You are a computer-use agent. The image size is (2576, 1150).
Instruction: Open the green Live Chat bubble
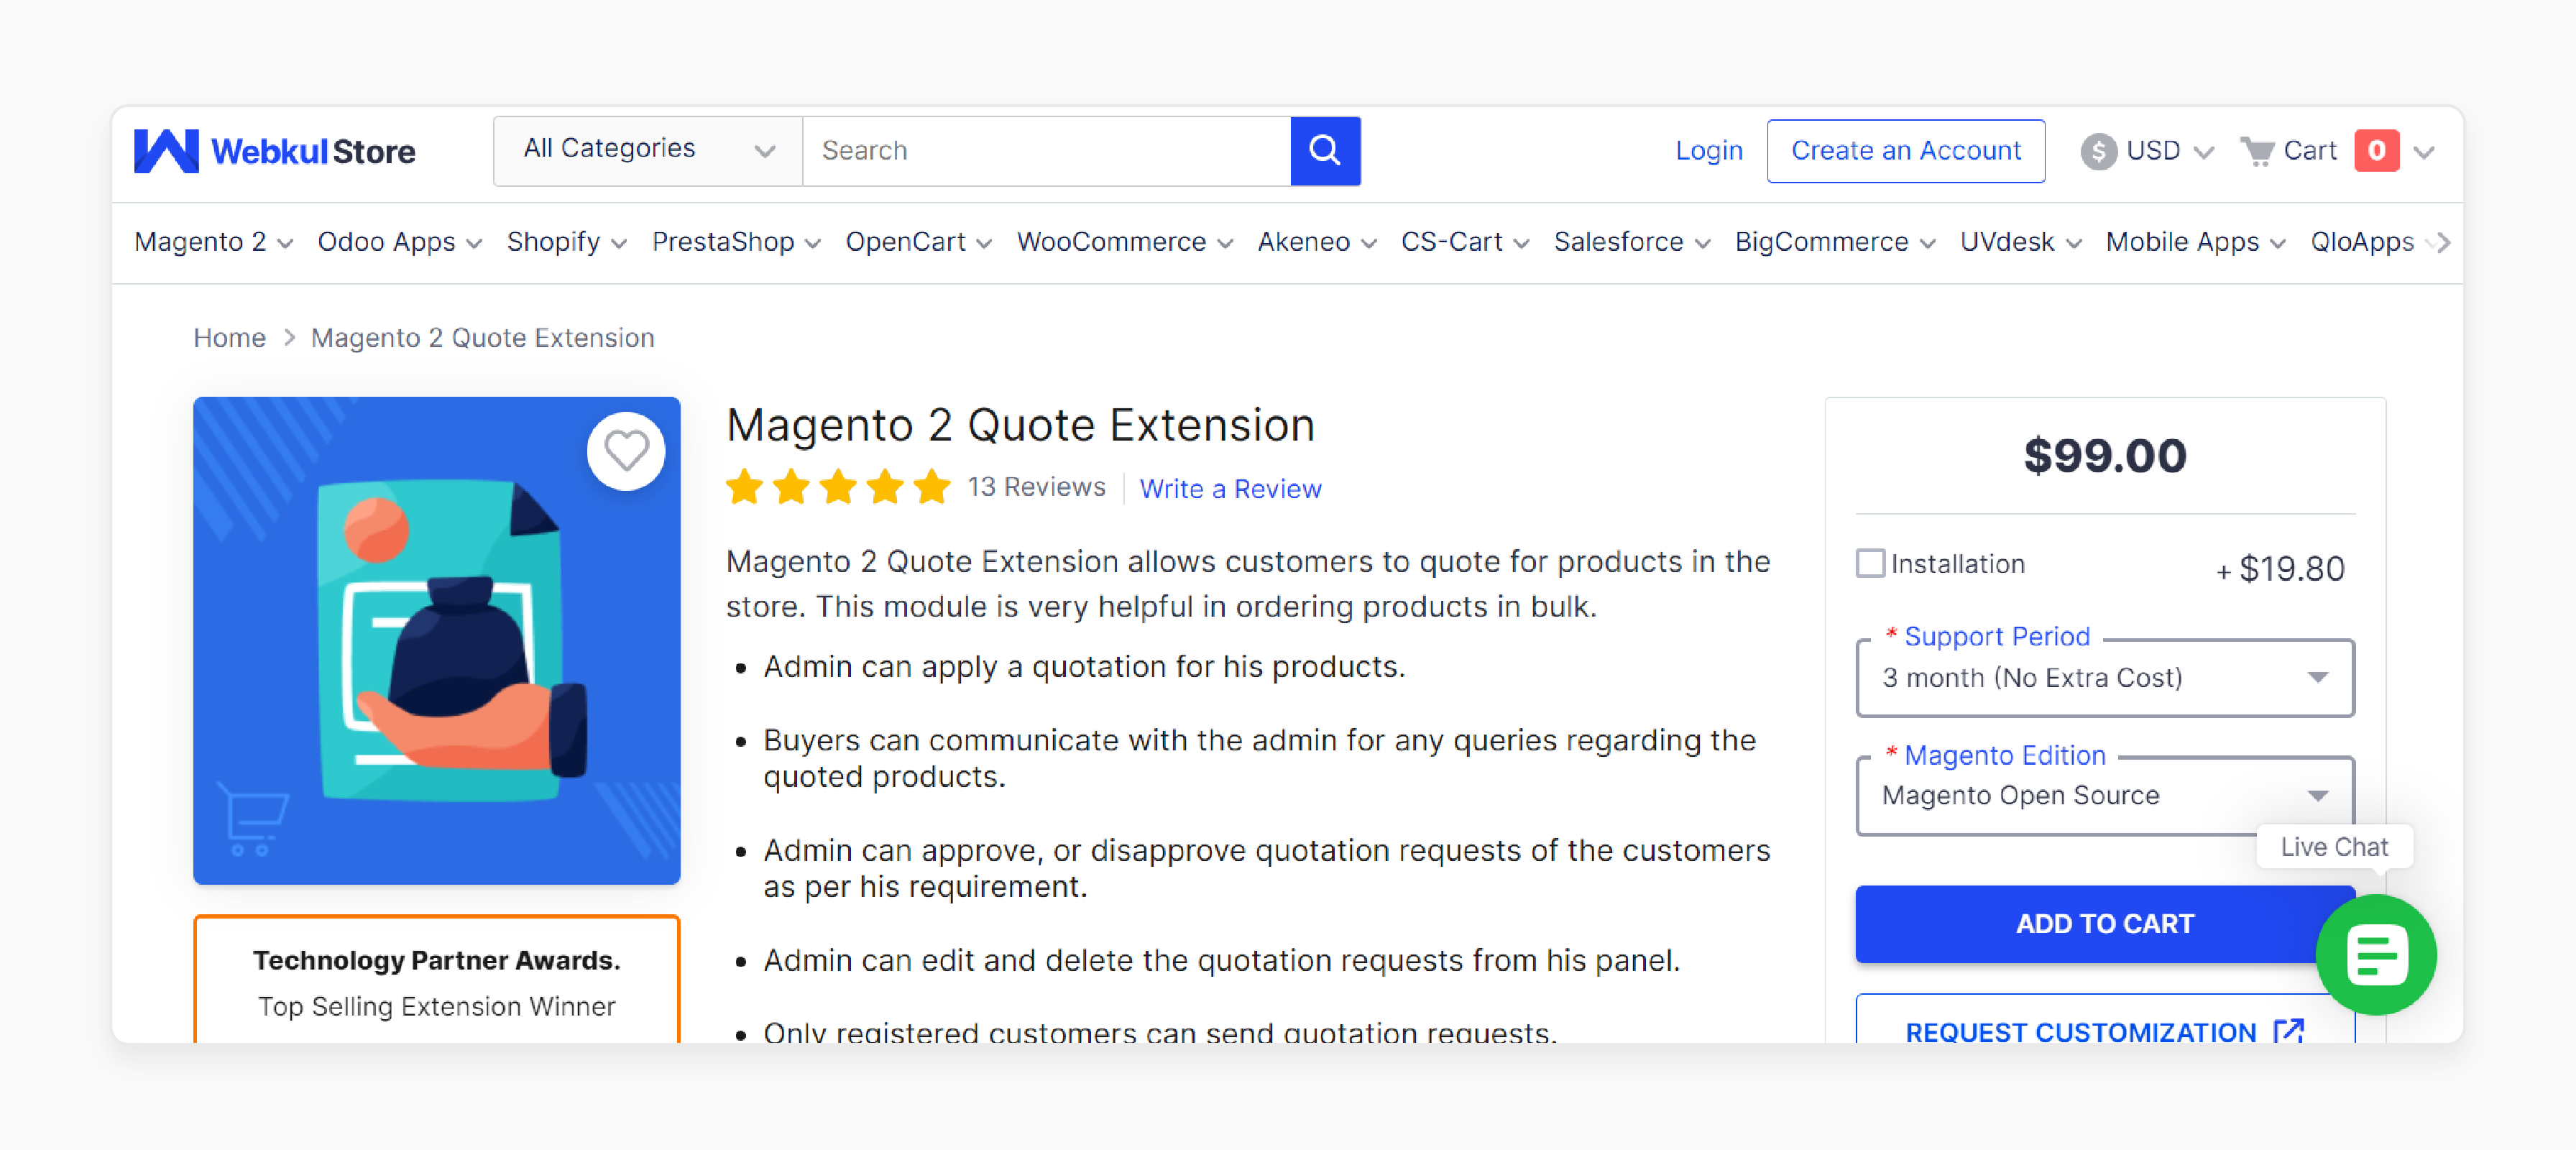tap(2377, 955)
